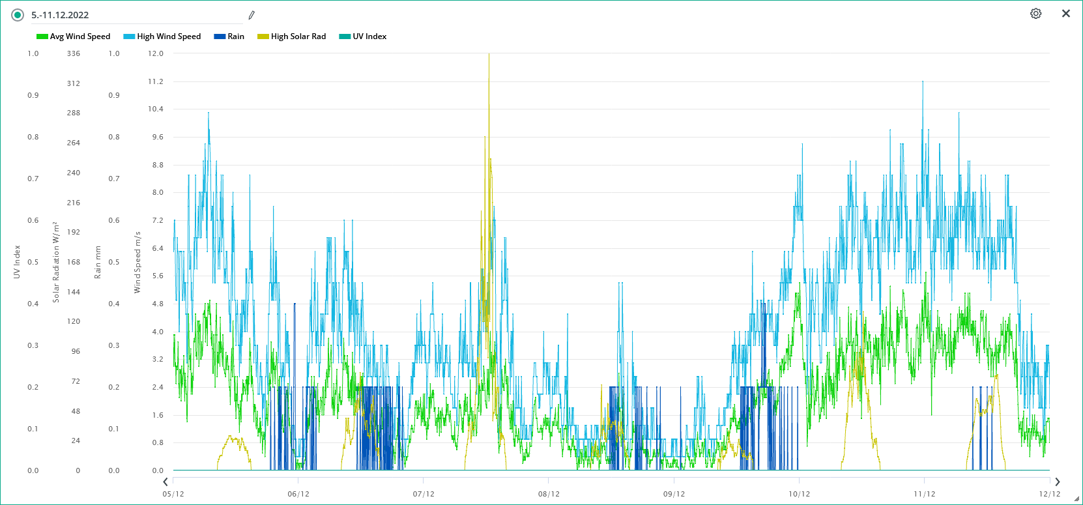This screenshot has height=505, width=1083.
Task: Toggle Avg Wind Speed series in legend
Action: coord(80,36)
